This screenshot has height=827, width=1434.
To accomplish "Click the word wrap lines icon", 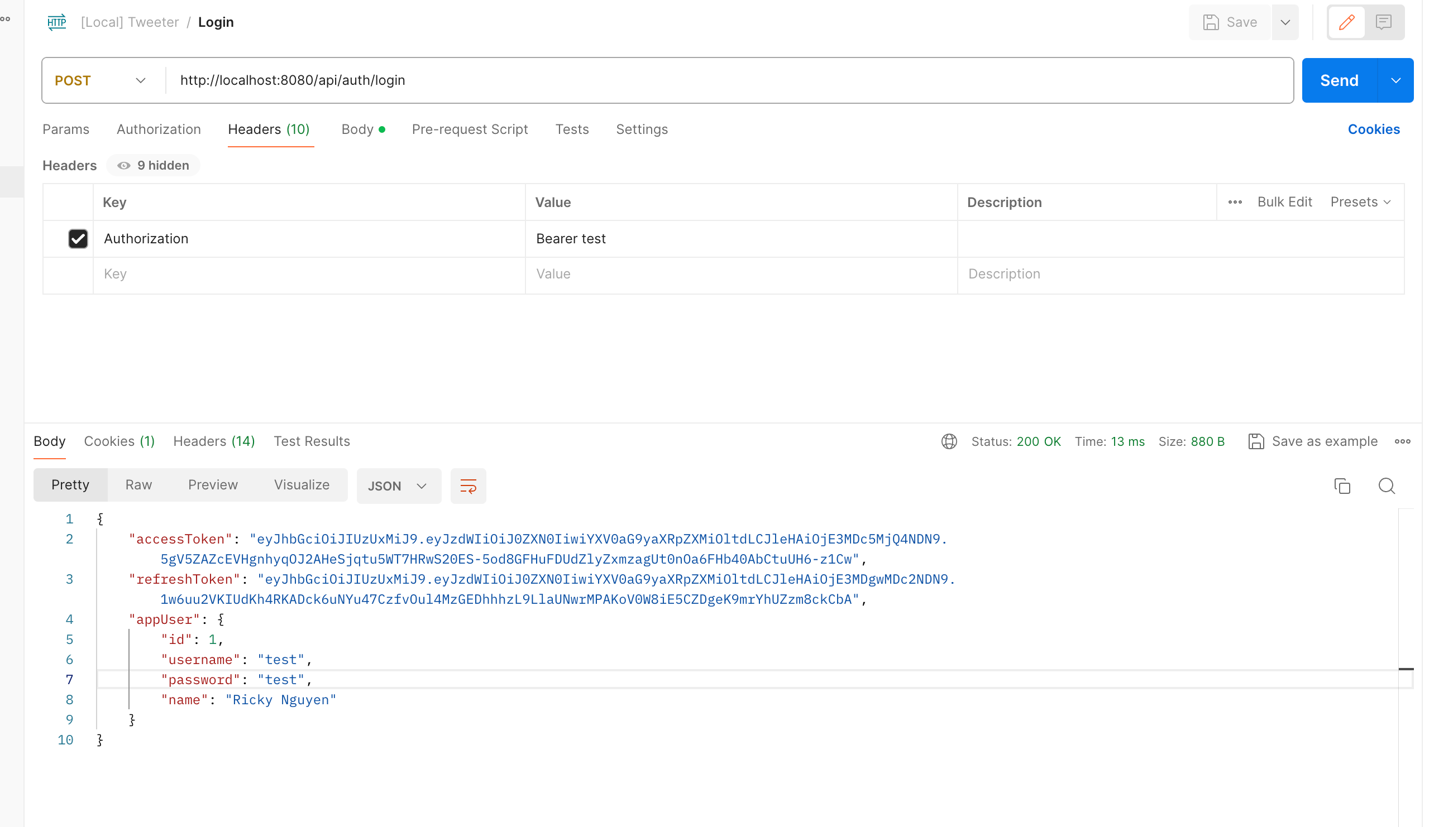I will pyautogui.click(x=468, y=485).
